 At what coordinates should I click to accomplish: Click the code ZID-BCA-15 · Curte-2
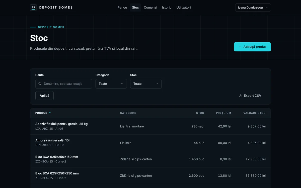[x=51, y=162]
